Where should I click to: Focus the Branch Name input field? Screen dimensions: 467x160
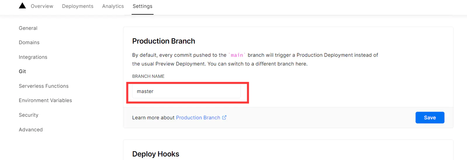point(186,92)
